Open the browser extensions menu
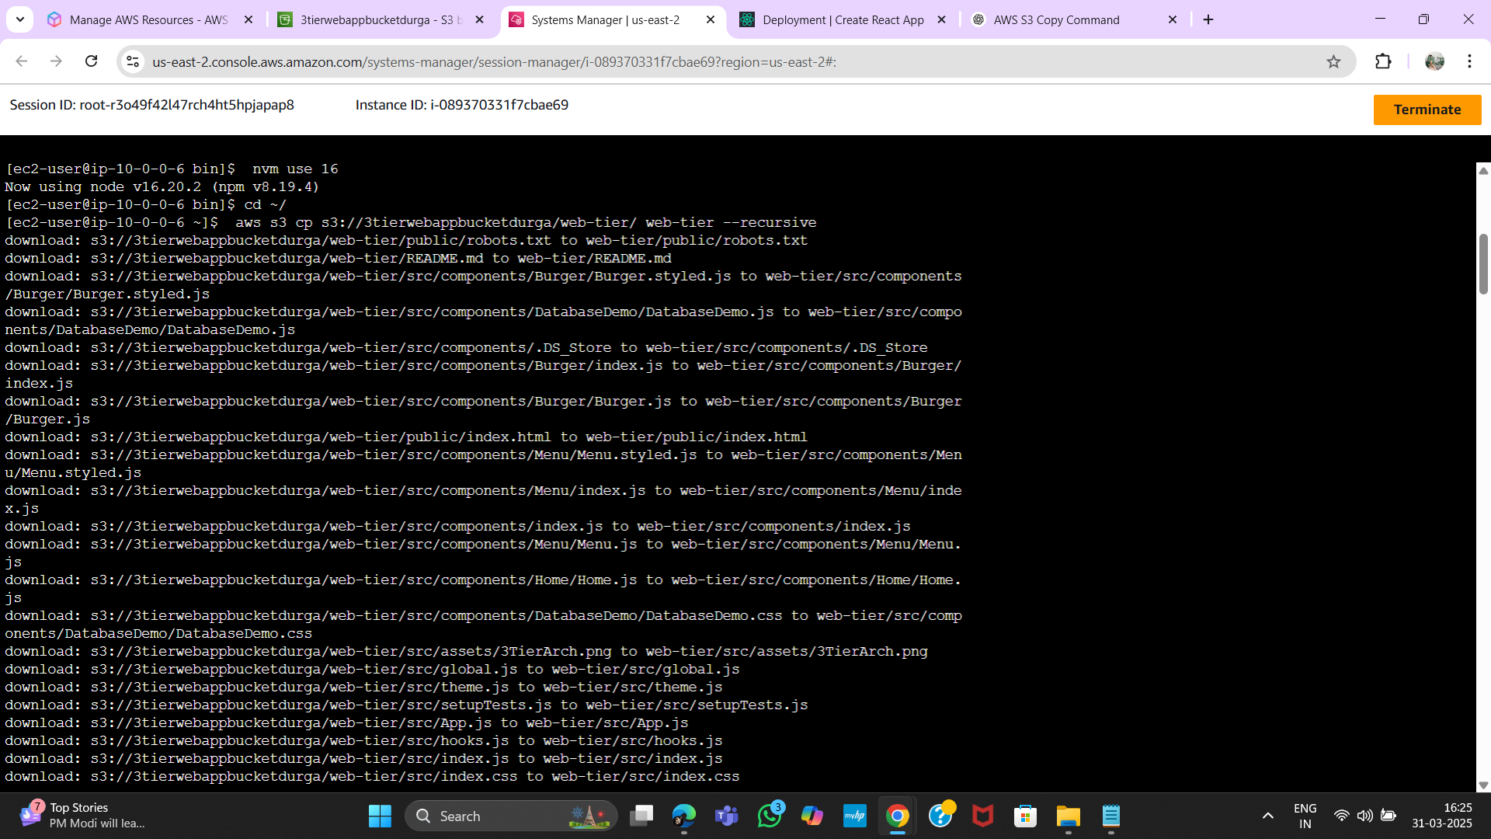The height and width of the screenshot is (839, 1491). pyautogui.click(x=1383, y=61)
